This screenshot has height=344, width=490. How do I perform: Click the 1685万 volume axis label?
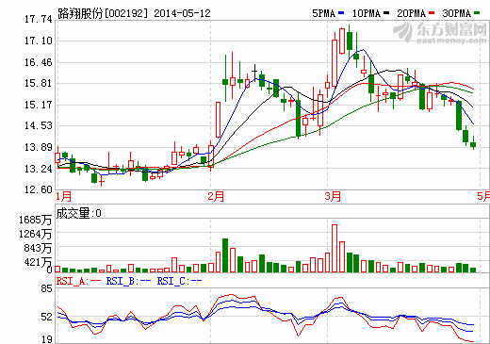[x=35, y=220]
